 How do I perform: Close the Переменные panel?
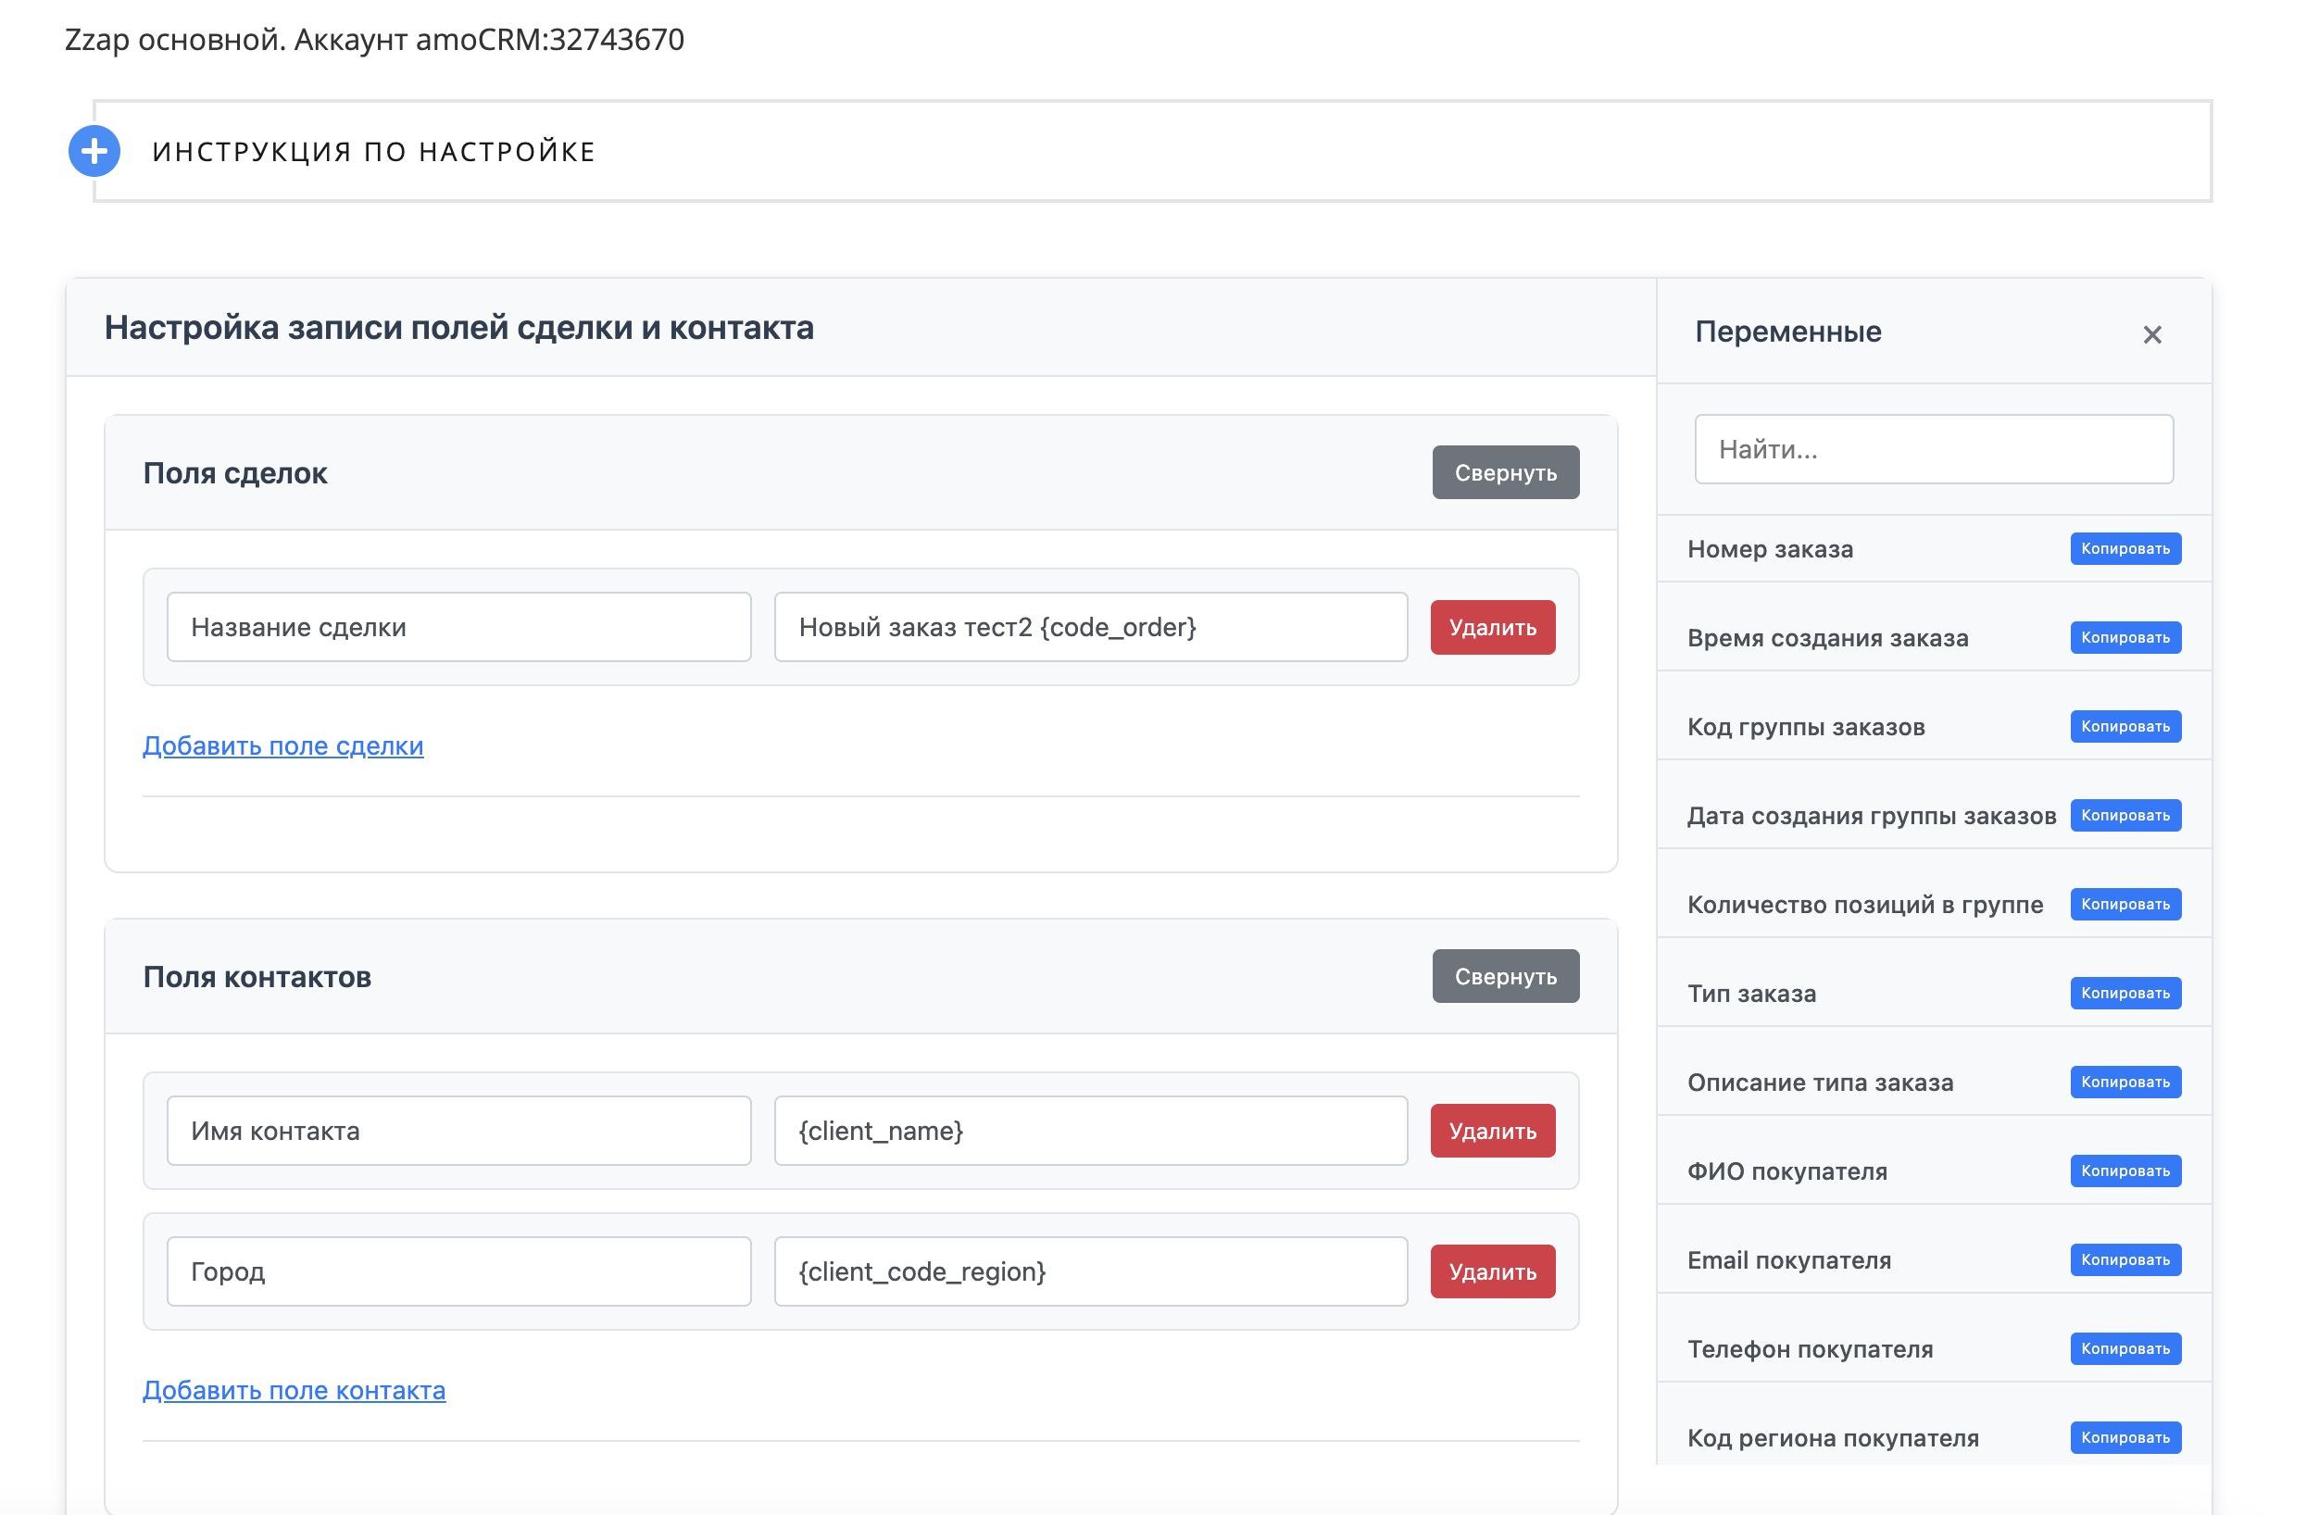pyautogui.click(x=2151, y=335)
